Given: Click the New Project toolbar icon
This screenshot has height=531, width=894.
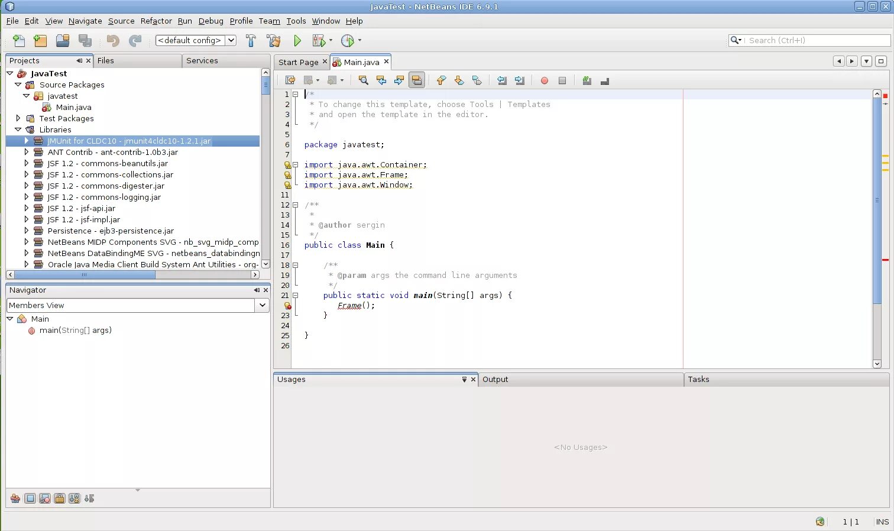Looking at the screenshot, I should pos(40,41).
